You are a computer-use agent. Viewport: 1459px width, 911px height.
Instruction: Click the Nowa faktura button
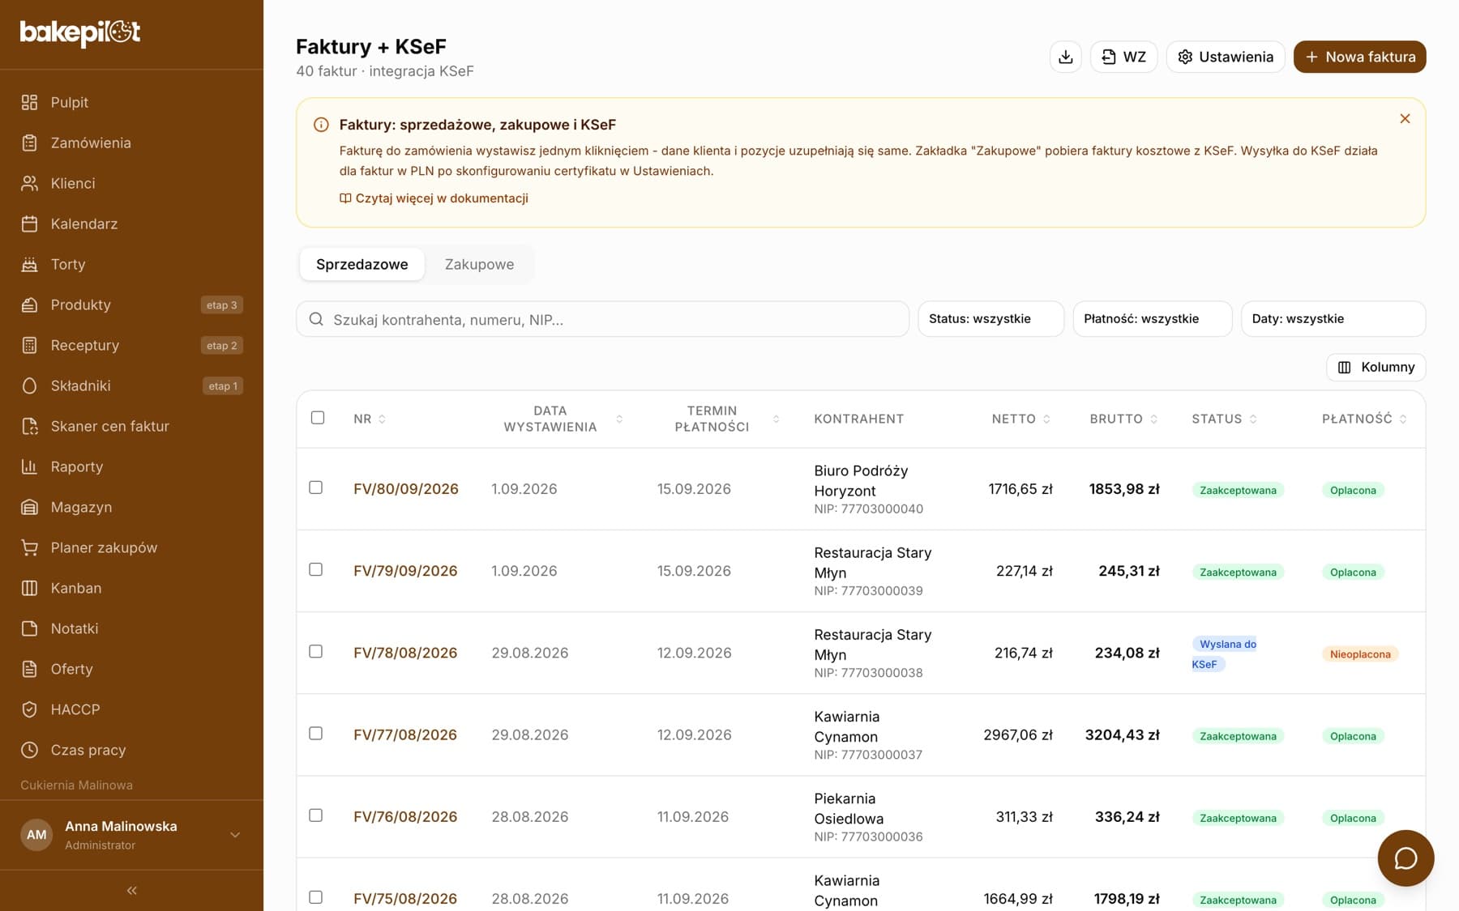click(1360, 57)
